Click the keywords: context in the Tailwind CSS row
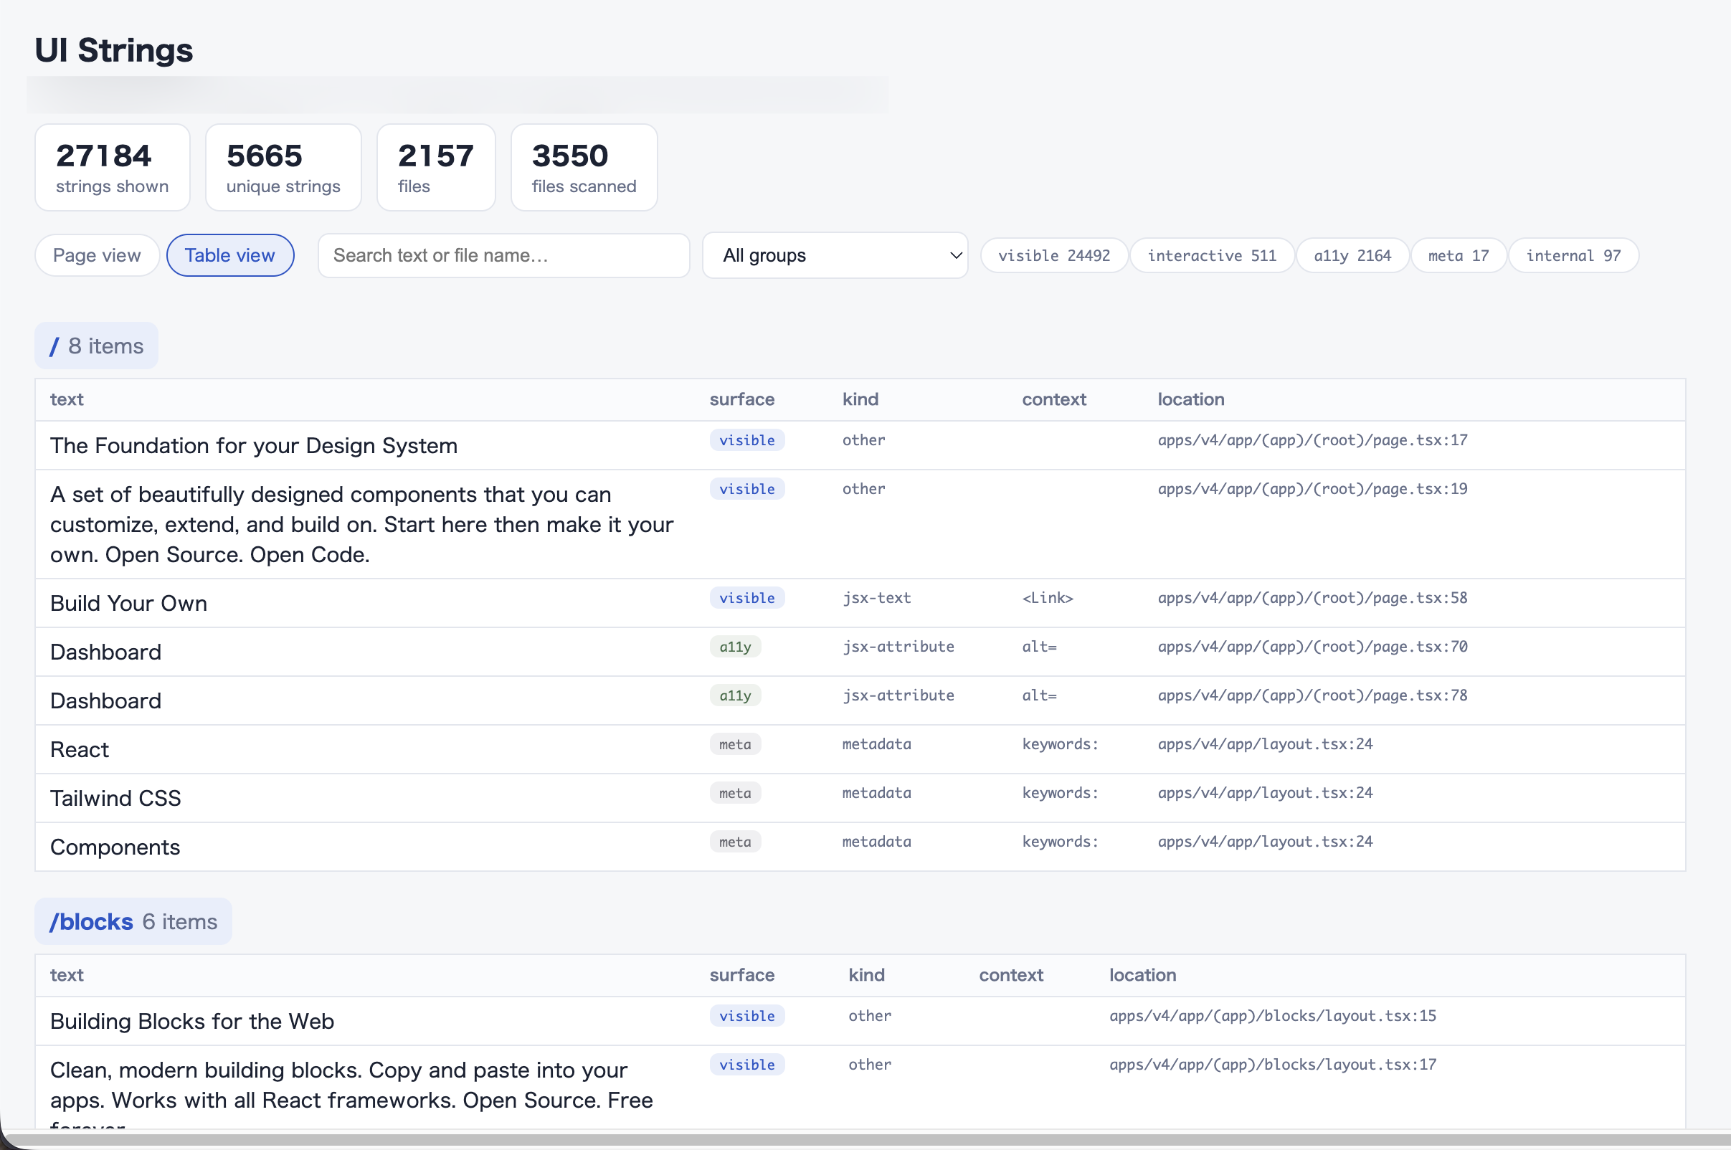The width and height of the screenshot is (1731, 1150). point(1060,793)
